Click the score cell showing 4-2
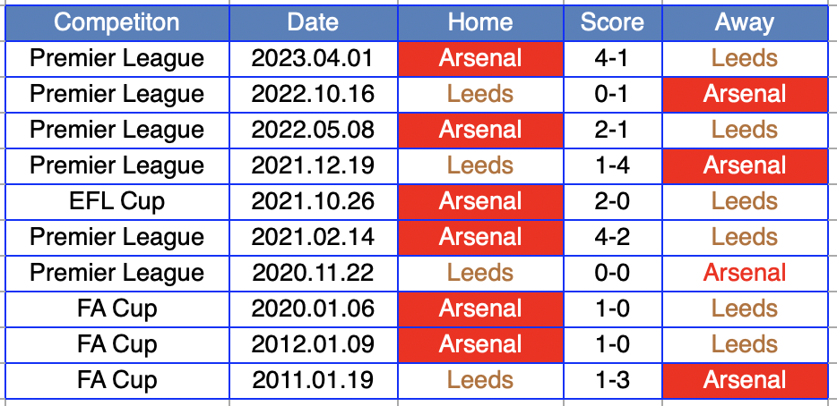Viewport: 837px width, 406px height. click(x=613, y=238)
